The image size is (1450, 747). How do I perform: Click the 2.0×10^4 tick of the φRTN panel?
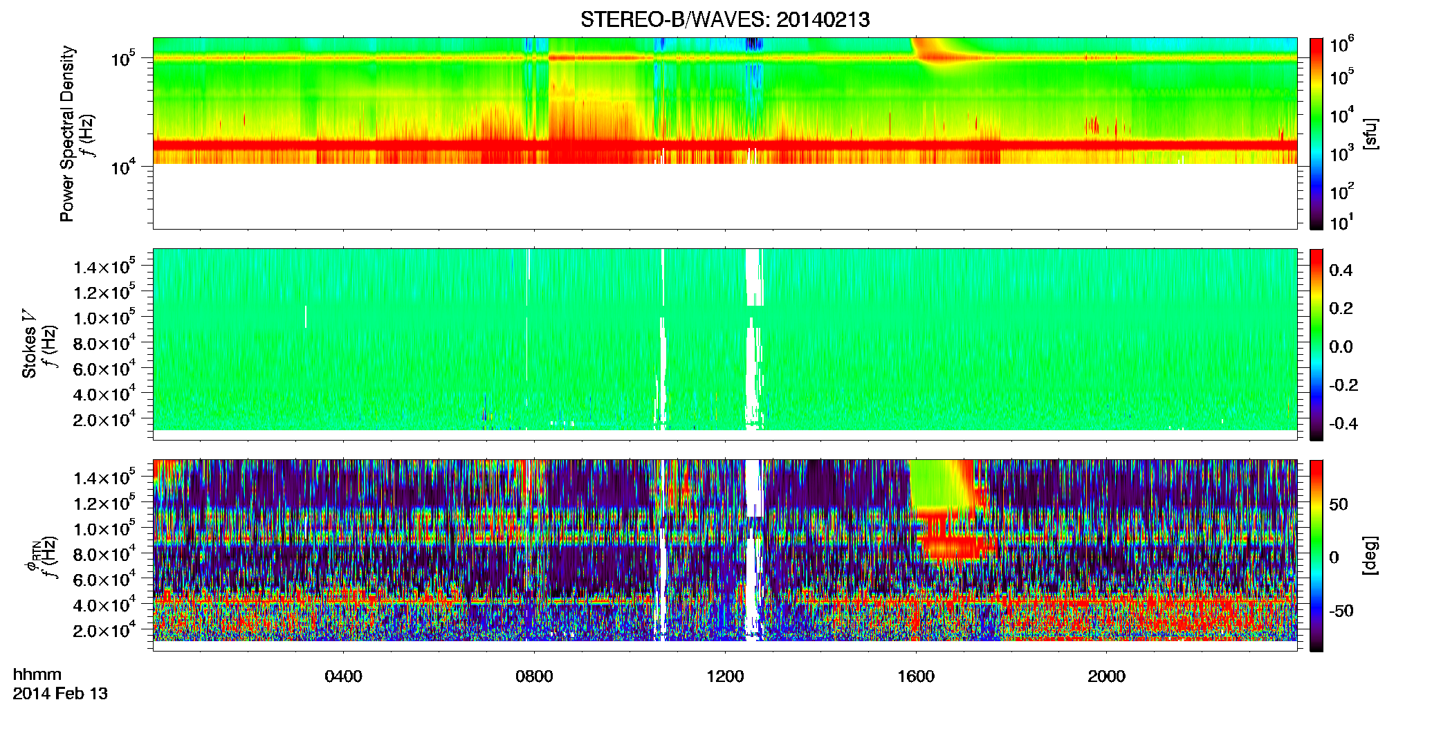click(x=104, y=630)
